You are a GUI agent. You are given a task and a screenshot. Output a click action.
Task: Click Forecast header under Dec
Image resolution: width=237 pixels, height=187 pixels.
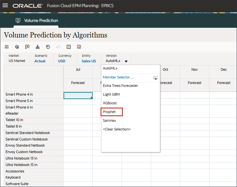coord(224,83)
